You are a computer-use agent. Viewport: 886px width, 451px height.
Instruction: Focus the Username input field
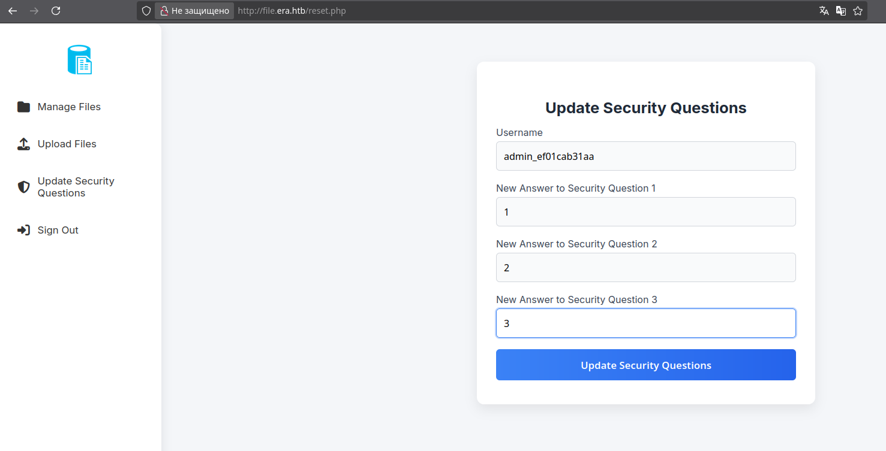coord(645,156)
